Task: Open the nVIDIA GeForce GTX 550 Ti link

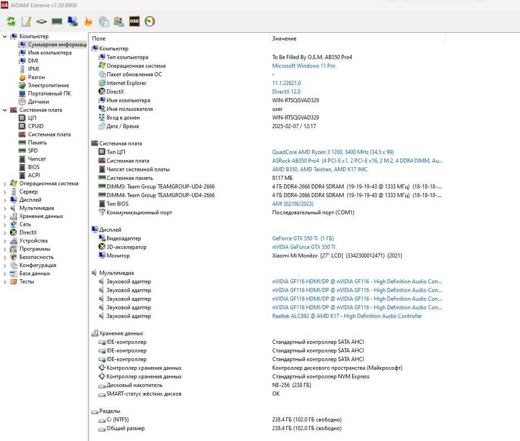Action: tap(304, 247)
